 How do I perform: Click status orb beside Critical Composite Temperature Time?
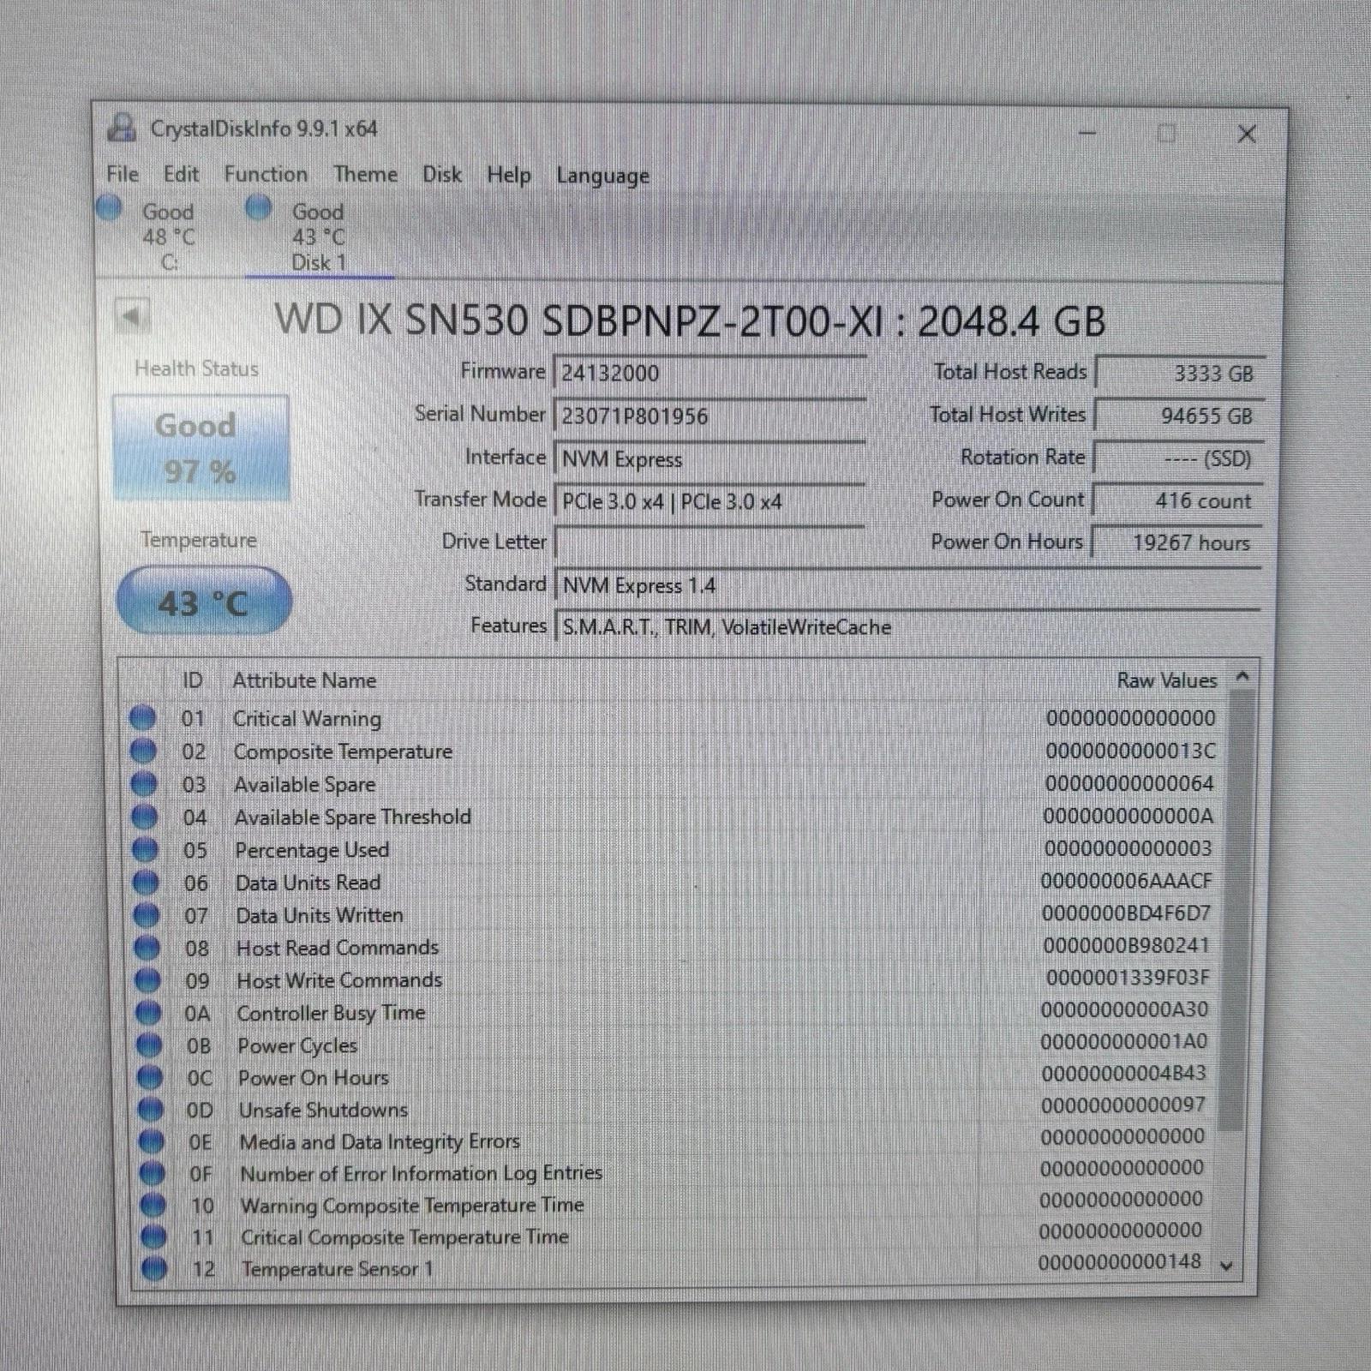(x=153, y=1236)
